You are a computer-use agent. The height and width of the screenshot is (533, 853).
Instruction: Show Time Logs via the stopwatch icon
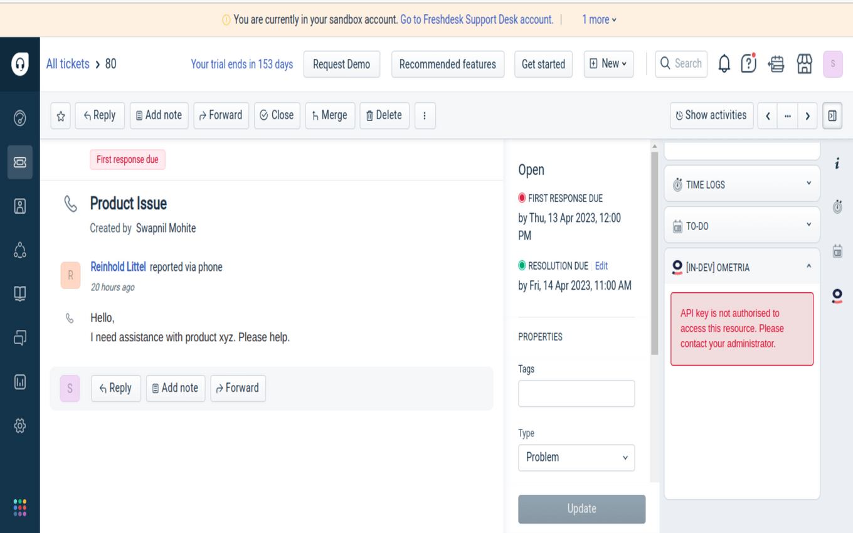pyautogui.click(x=837, y=207)
